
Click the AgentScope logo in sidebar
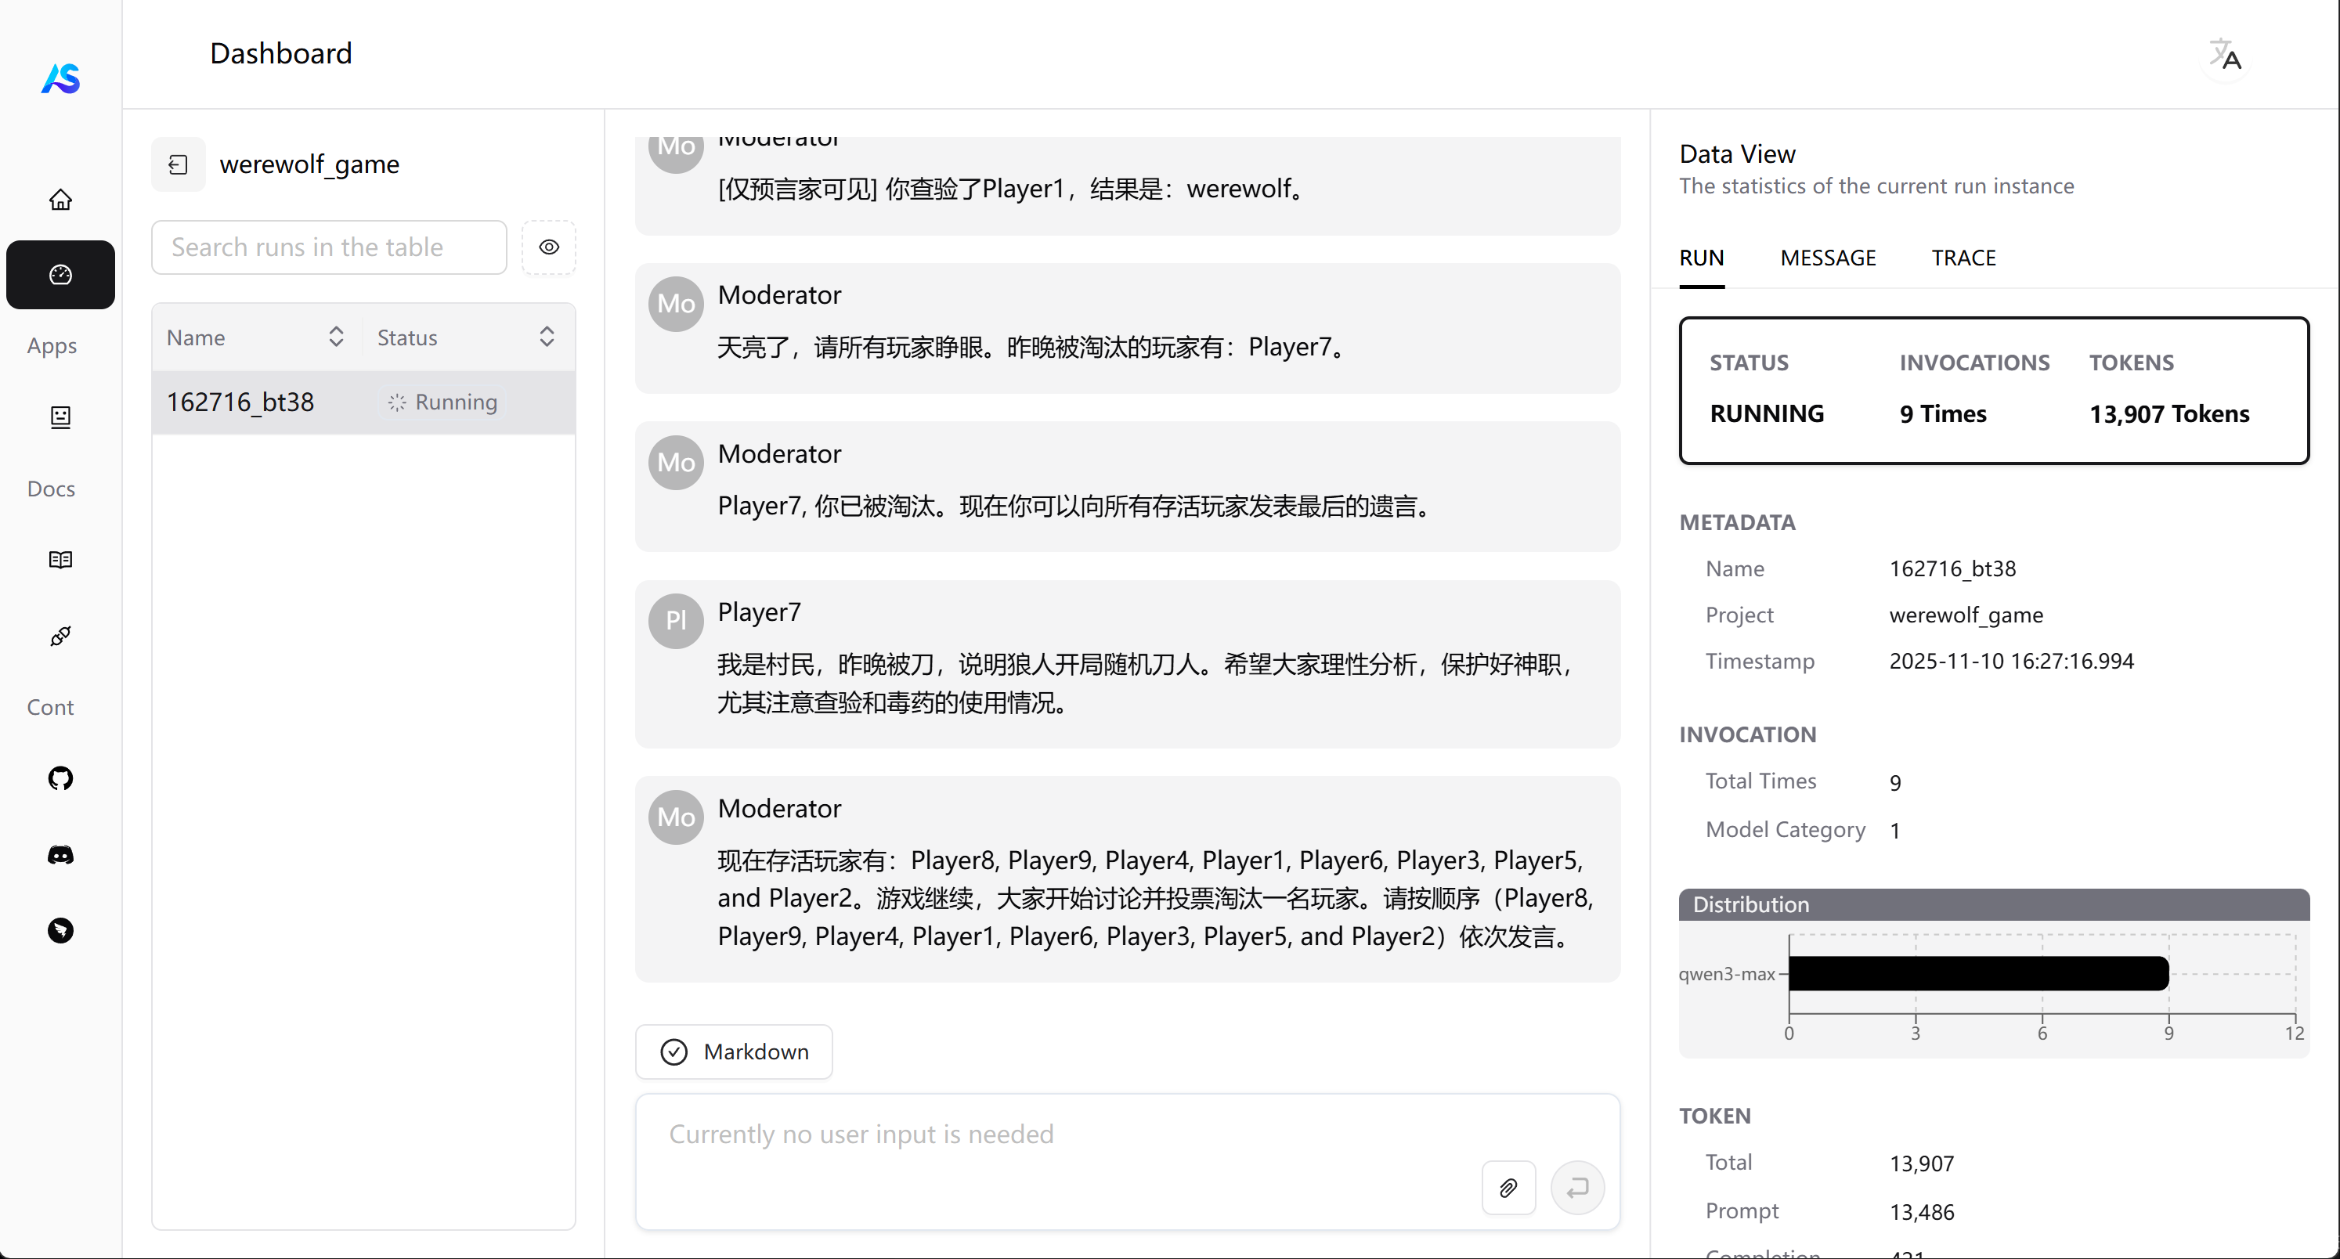tap(61, 79)
